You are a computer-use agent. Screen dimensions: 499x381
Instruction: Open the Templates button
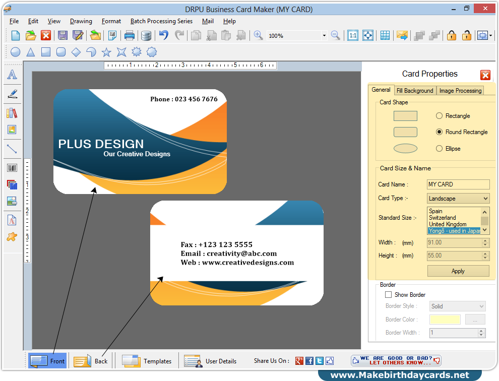coord(146,361)
